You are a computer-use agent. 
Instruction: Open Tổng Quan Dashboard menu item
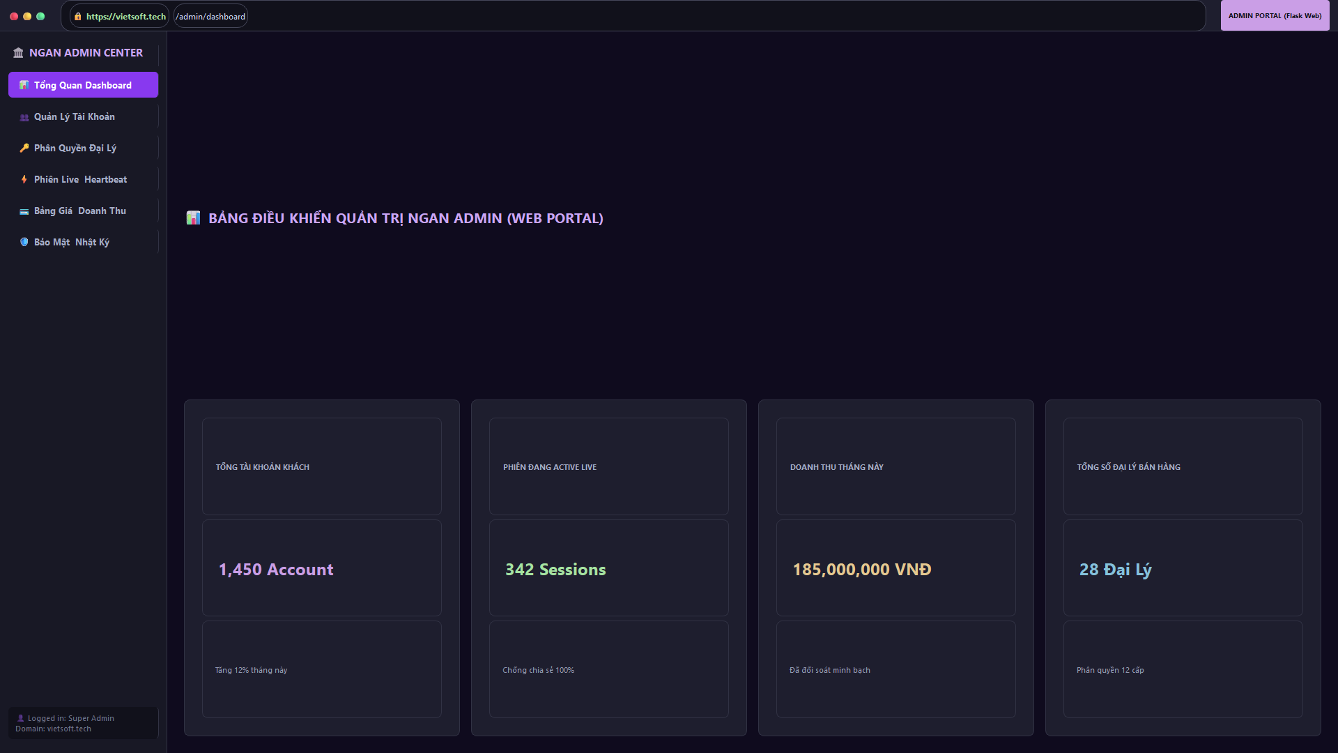click(83, 85)
